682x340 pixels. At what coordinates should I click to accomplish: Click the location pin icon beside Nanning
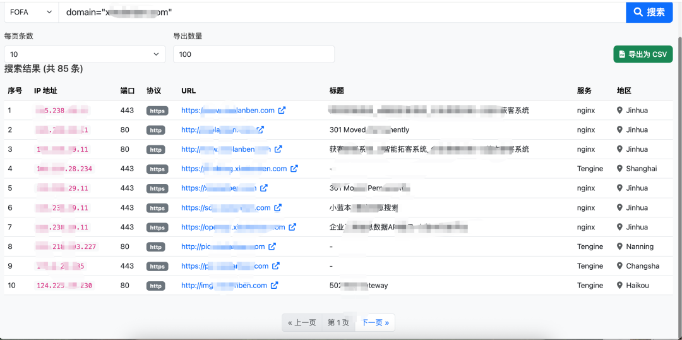[620, 246]
